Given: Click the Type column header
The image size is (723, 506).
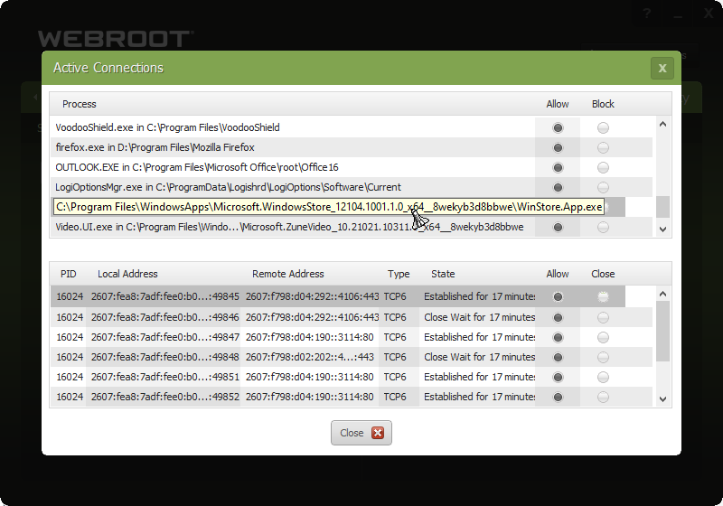Looking at the screenshot, I should pyautogui.click(x=399, y=274).
